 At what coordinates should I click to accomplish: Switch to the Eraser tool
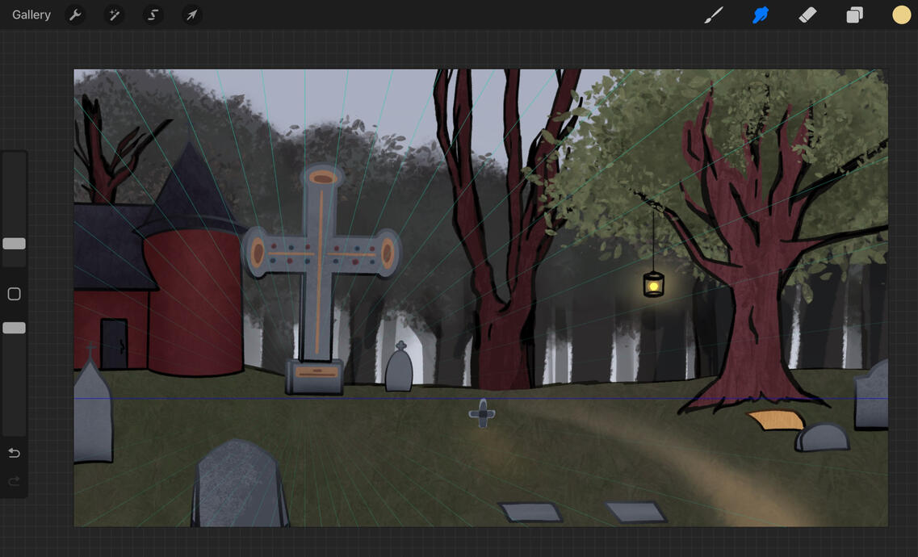[x=807, y=15]
